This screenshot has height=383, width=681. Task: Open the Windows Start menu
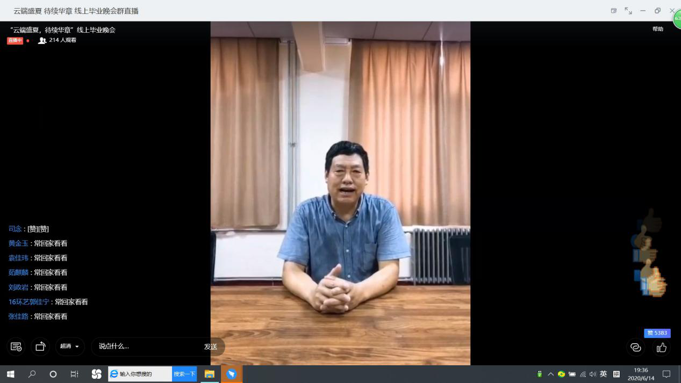tap(10, 374)
